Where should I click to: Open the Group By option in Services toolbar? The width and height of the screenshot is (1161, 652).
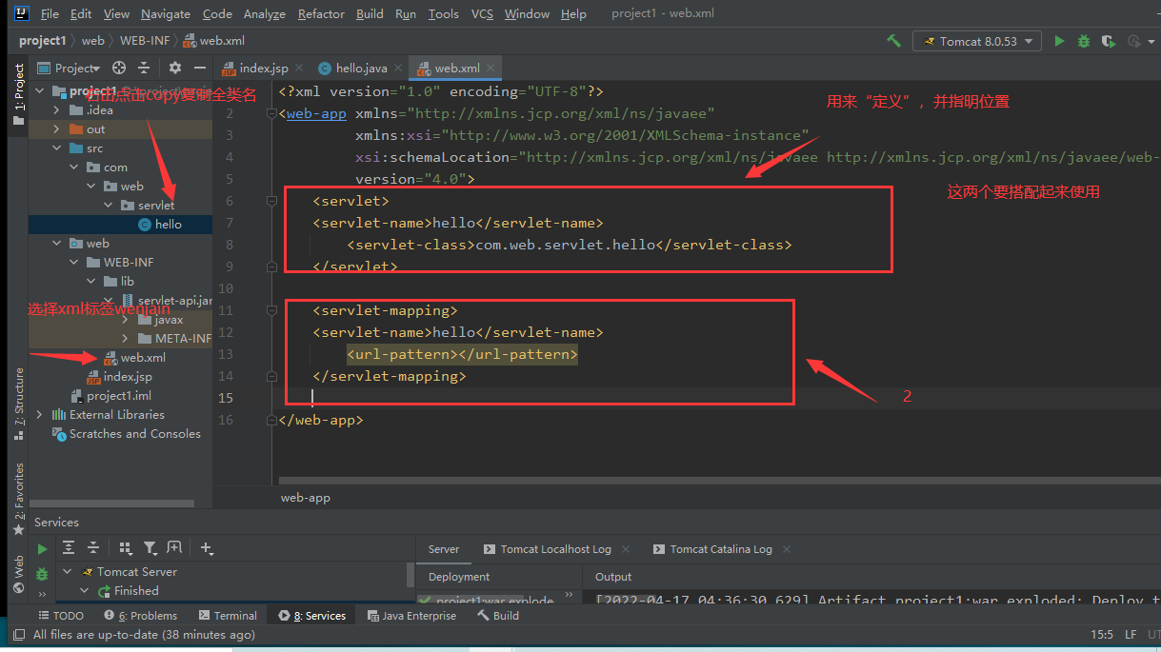coord(126,547)
